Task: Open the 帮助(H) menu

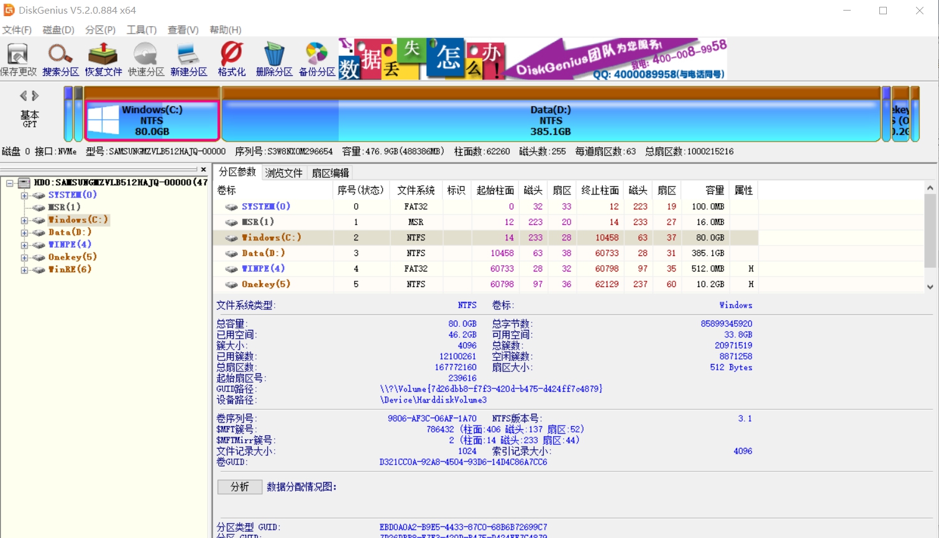Action: pyautogui.click(x=226, y=30)
